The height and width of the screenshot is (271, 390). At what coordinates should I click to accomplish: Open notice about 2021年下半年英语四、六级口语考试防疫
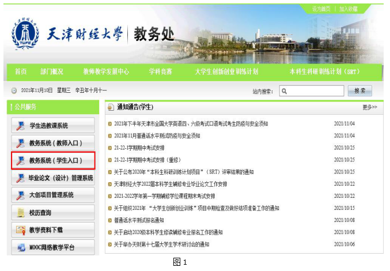click(191, 123)
